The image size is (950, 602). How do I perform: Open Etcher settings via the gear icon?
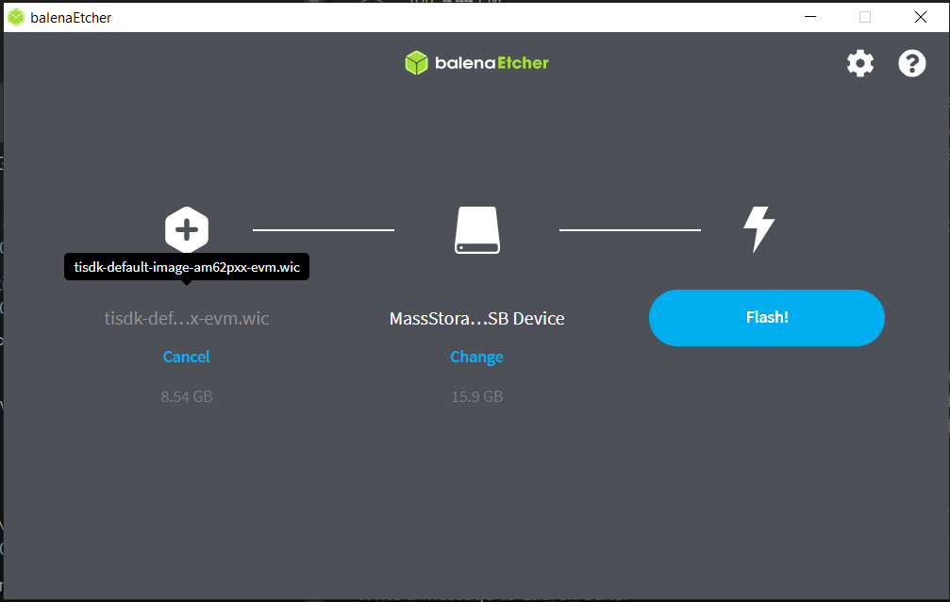(859, 63)
